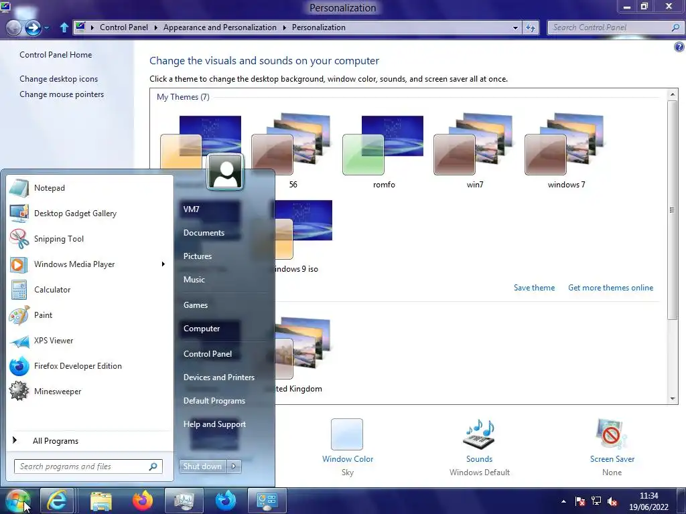Click Get more themes online
686x514 pixels.
point(610,288)
